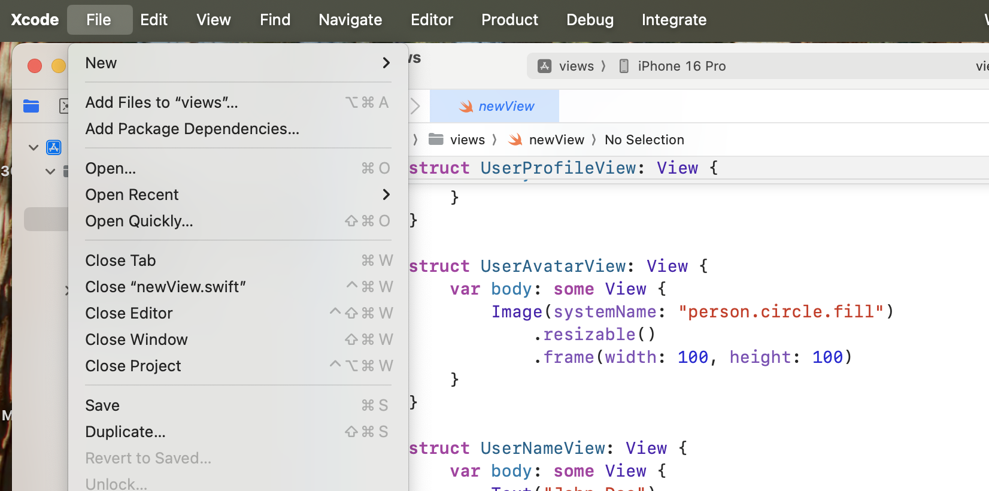Select the iPhone 16 Pro device icon
The height and width of the screenshot is (491, 989).
(624, 66)
